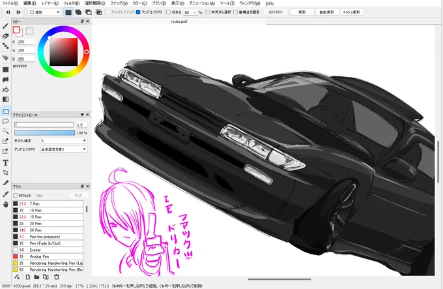Select the Move tool
The height and width of the screenshot is (289, 443).
5,57
